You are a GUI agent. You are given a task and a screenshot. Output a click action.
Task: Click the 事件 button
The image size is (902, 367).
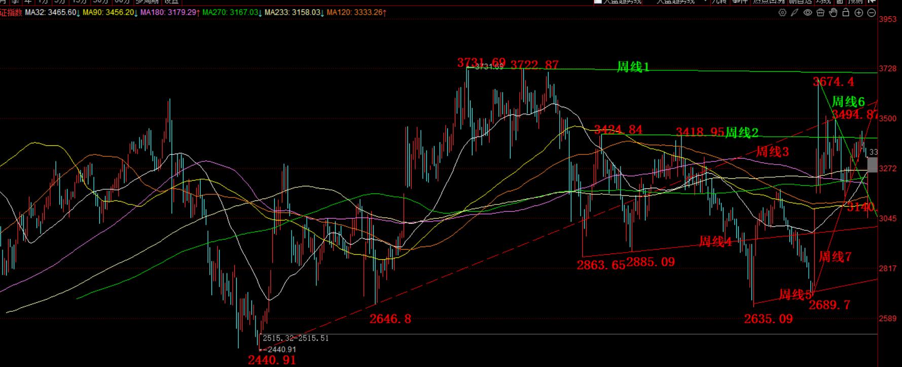point(740,2)
